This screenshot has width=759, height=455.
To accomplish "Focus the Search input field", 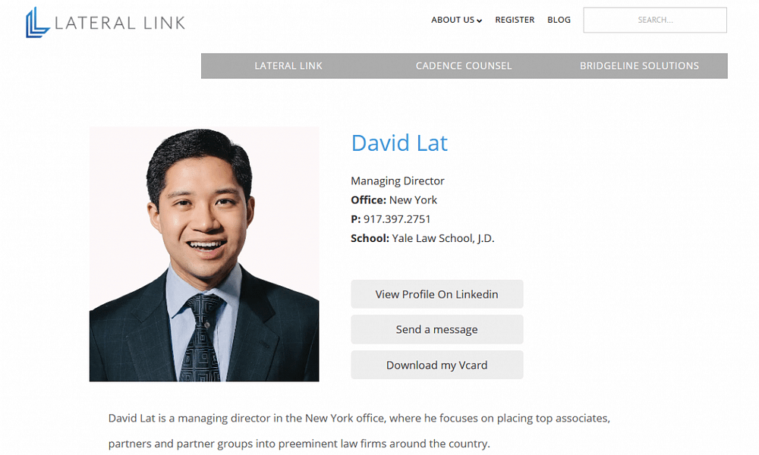I will pyautogui.click(x=654, y=20).
